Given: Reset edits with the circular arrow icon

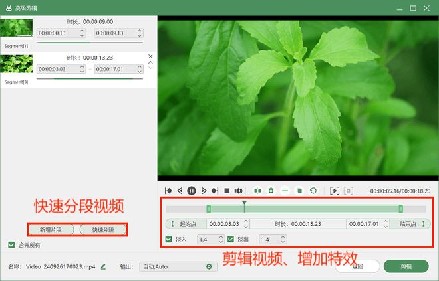Looking at the screenshot, I should (x=313, y=191).
